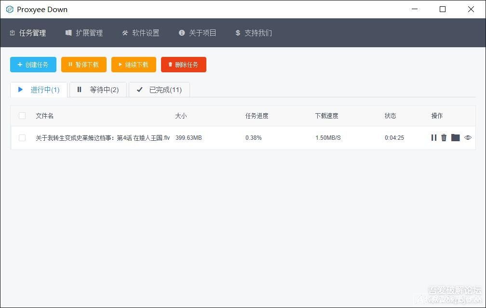The width and height of the screenshot is (486, 308).
Task: Click the dollar icon beside 支持我们
Action: coord(237,33)
